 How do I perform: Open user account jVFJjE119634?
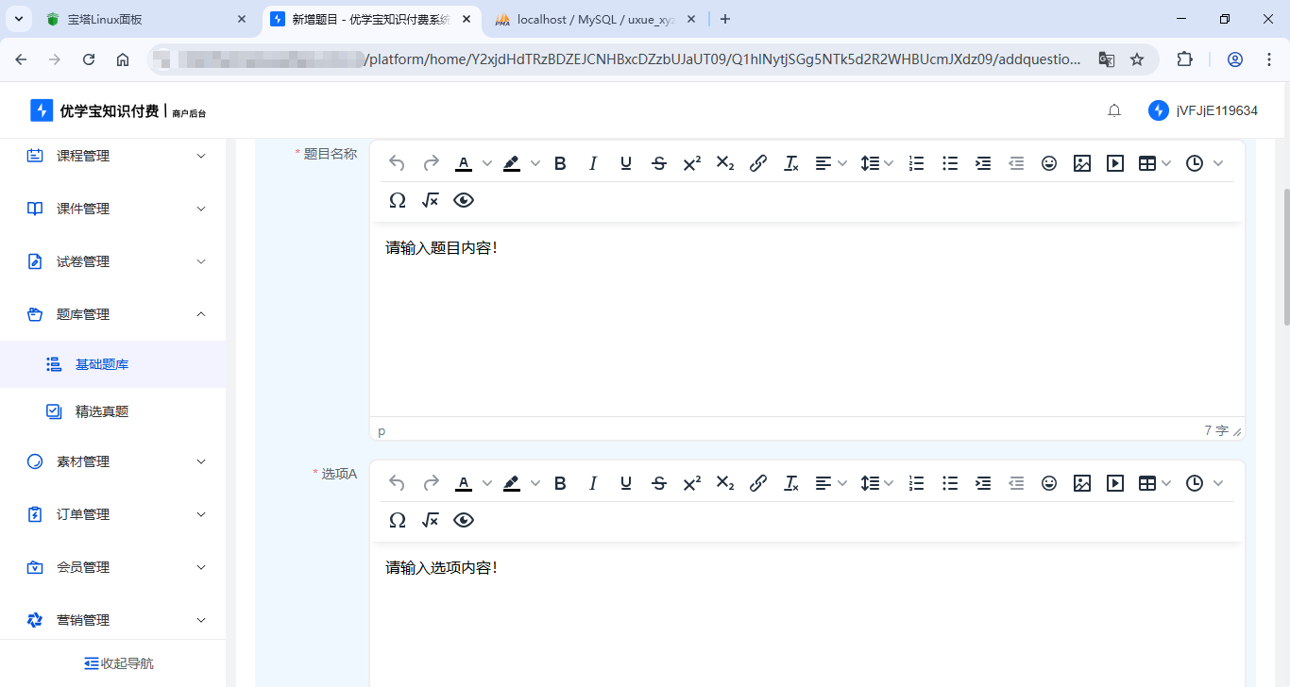click(x=1203, y=110)
